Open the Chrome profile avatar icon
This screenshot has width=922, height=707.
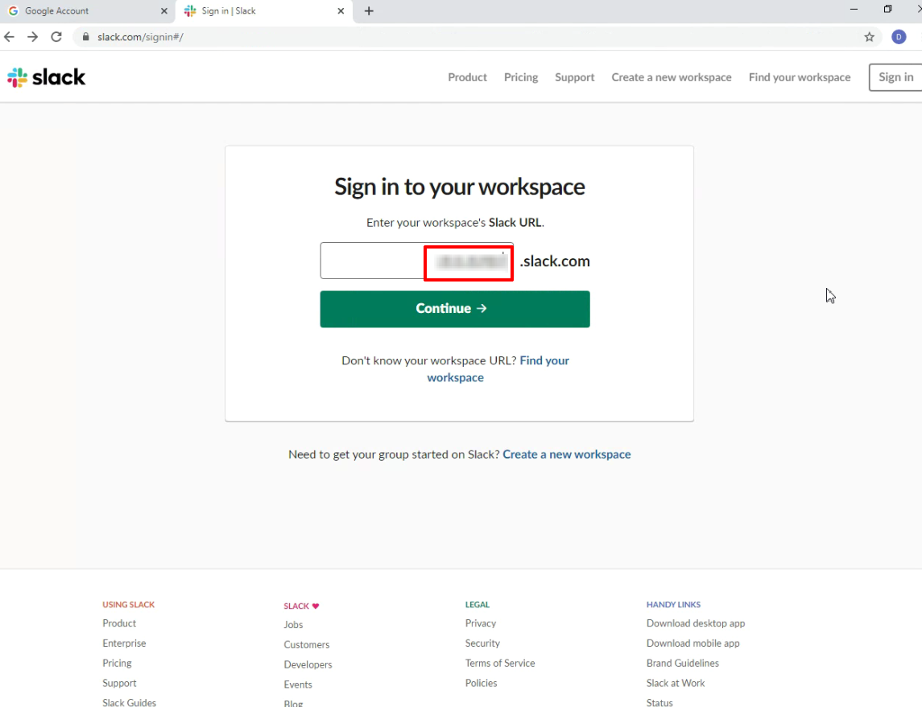coord(899,37)
